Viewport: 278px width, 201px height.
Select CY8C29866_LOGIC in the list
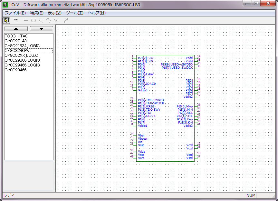(29, 60)
